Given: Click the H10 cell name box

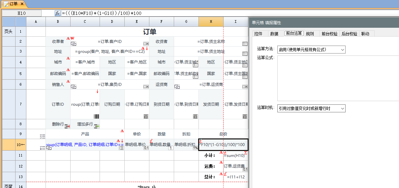Looking at the screenshot, I should 22,13.
